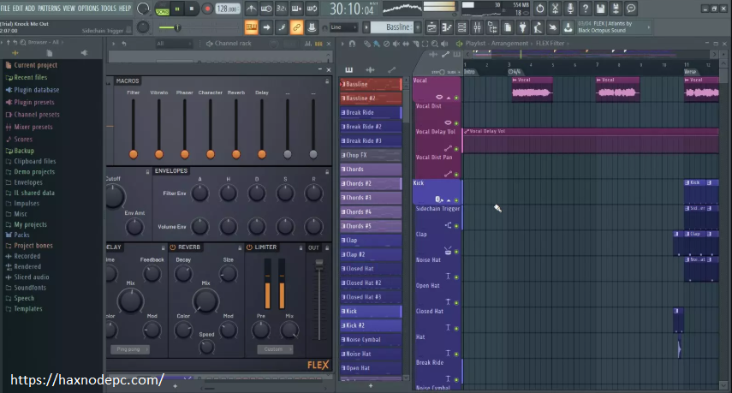Click the audio editor scissors icon
732x393 pixels.
555,9
